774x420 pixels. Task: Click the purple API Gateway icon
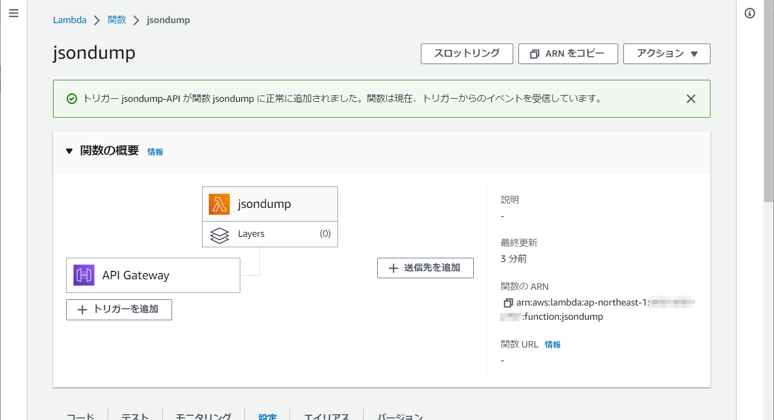[84, 275]
